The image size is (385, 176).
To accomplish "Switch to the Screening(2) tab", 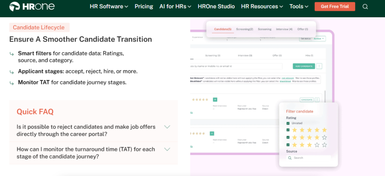I will click(244, 29).
